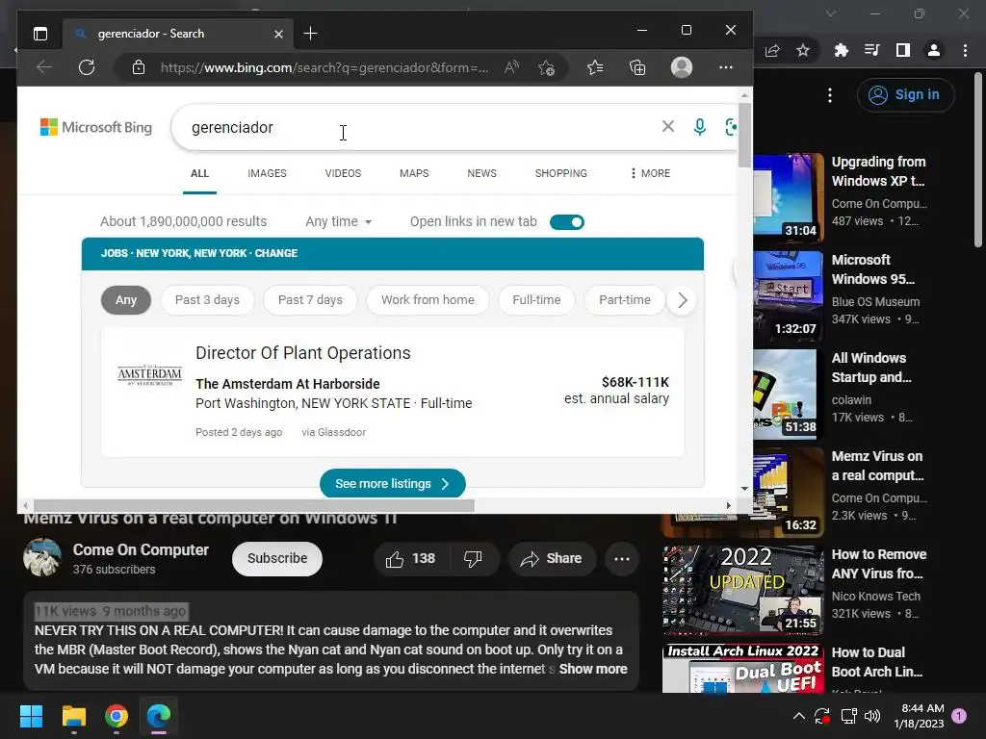Switch to the MAPS tab
Viewport: 986px width, 739px height.
coord(414,173)
